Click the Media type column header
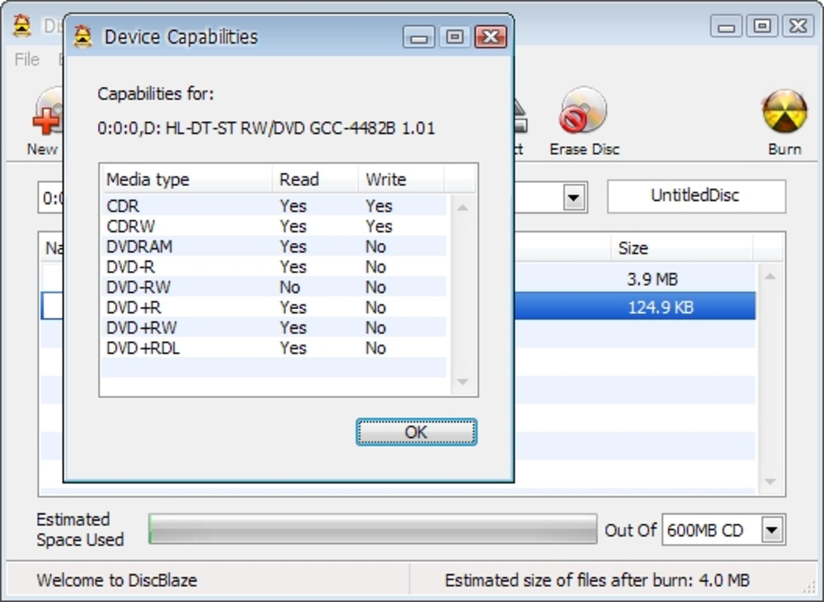 point(188,180)
